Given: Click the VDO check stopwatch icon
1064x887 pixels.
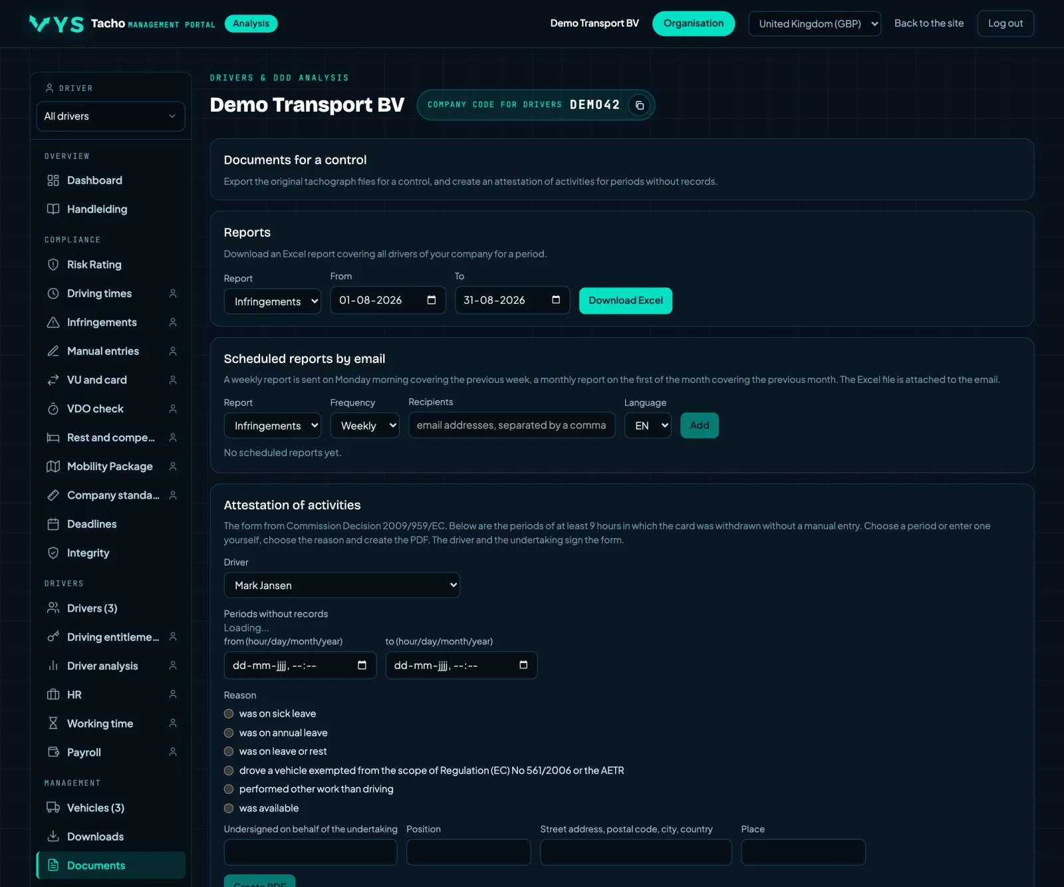Looking at the screenshot, I should pos(53,408).
